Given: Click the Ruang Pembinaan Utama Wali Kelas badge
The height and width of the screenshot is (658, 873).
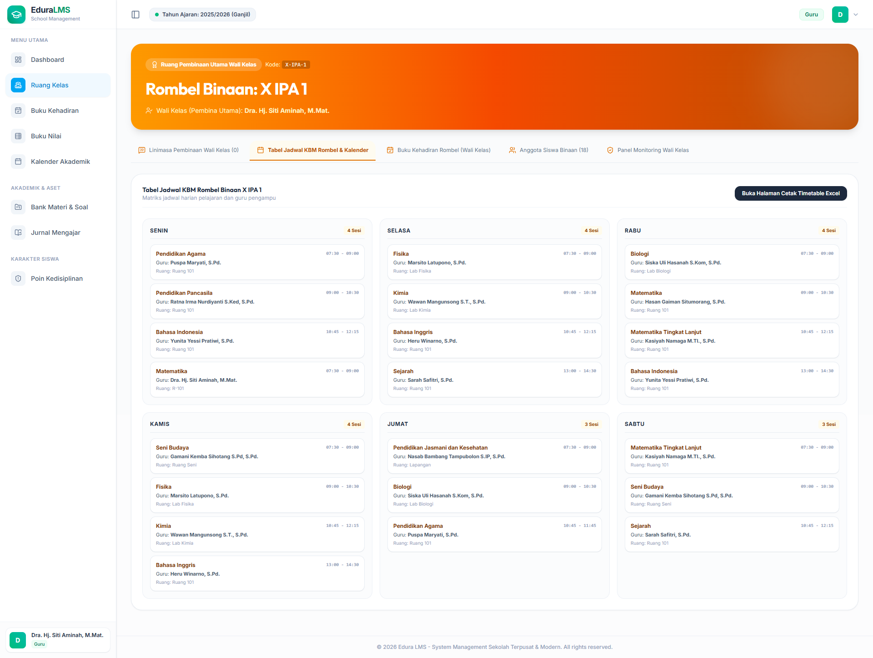Looking at the screenshot, I should coord(204,65).
